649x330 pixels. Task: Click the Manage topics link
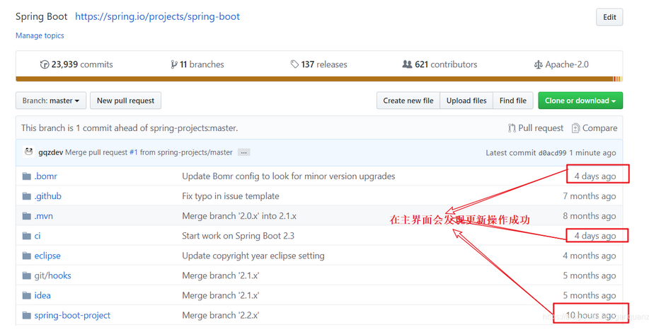click(x=40, y=35)
